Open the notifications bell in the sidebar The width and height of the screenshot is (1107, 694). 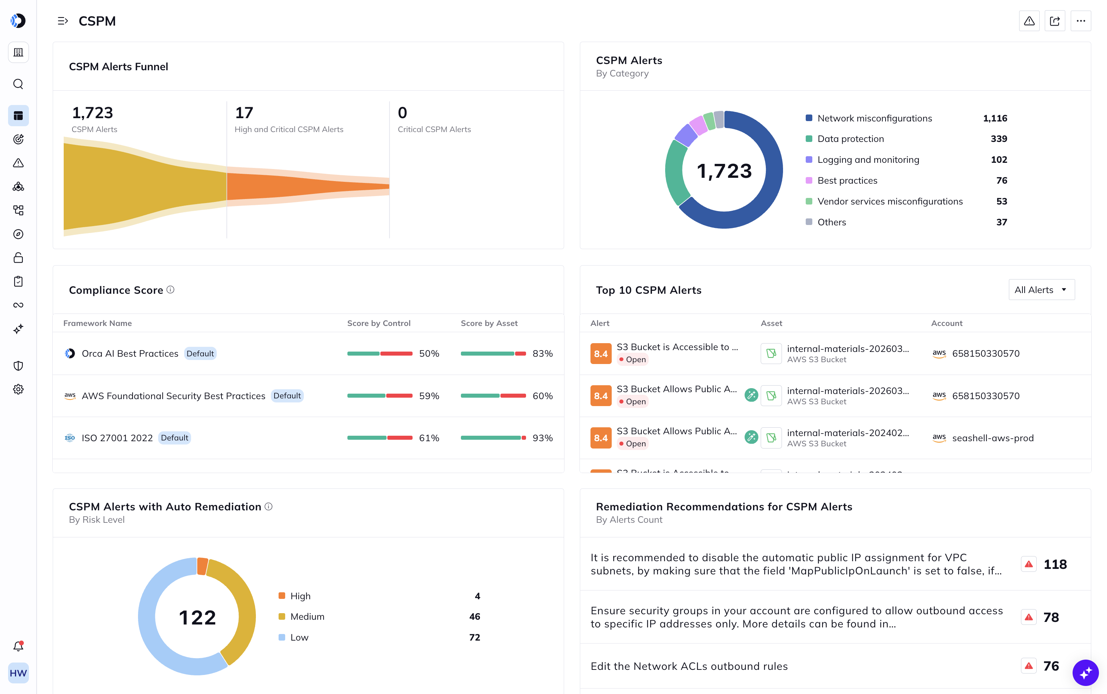18,646
